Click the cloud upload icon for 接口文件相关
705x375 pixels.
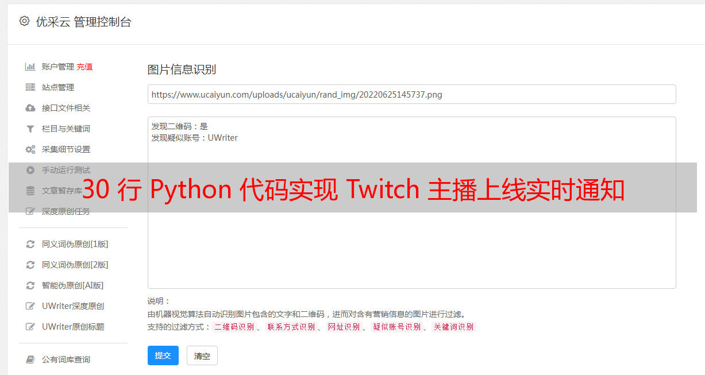30,108
